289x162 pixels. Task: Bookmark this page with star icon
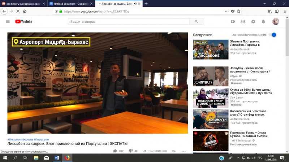click(238, 11)
